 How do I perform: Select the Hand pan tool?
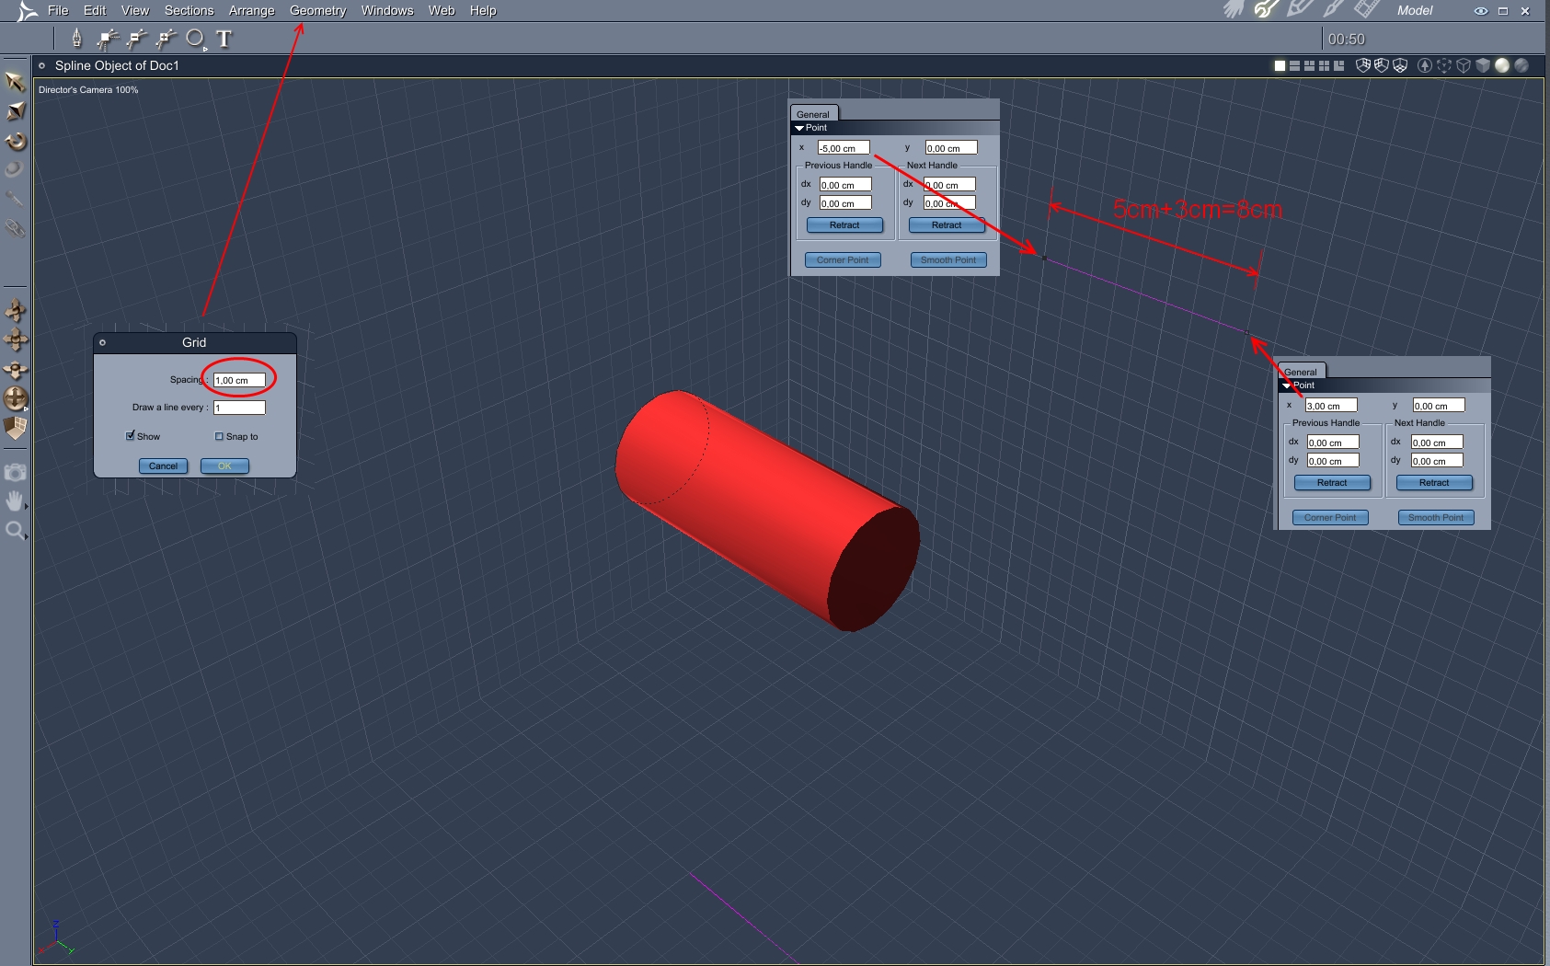(15, 500)
